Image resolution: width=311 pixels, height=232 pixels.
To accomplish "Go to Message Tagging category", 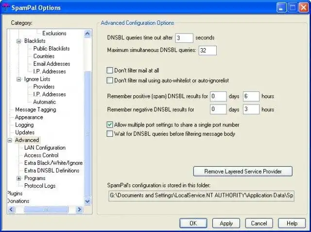I will tap(35, 109).
